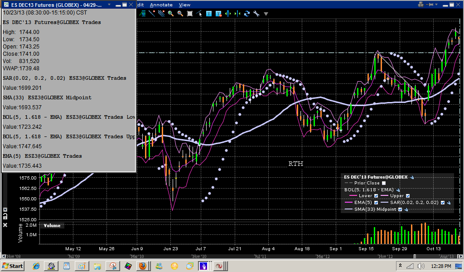Open the View menu
Image resolution: width=464 pixels, height=272 pixels.
[x=185, y=5]
